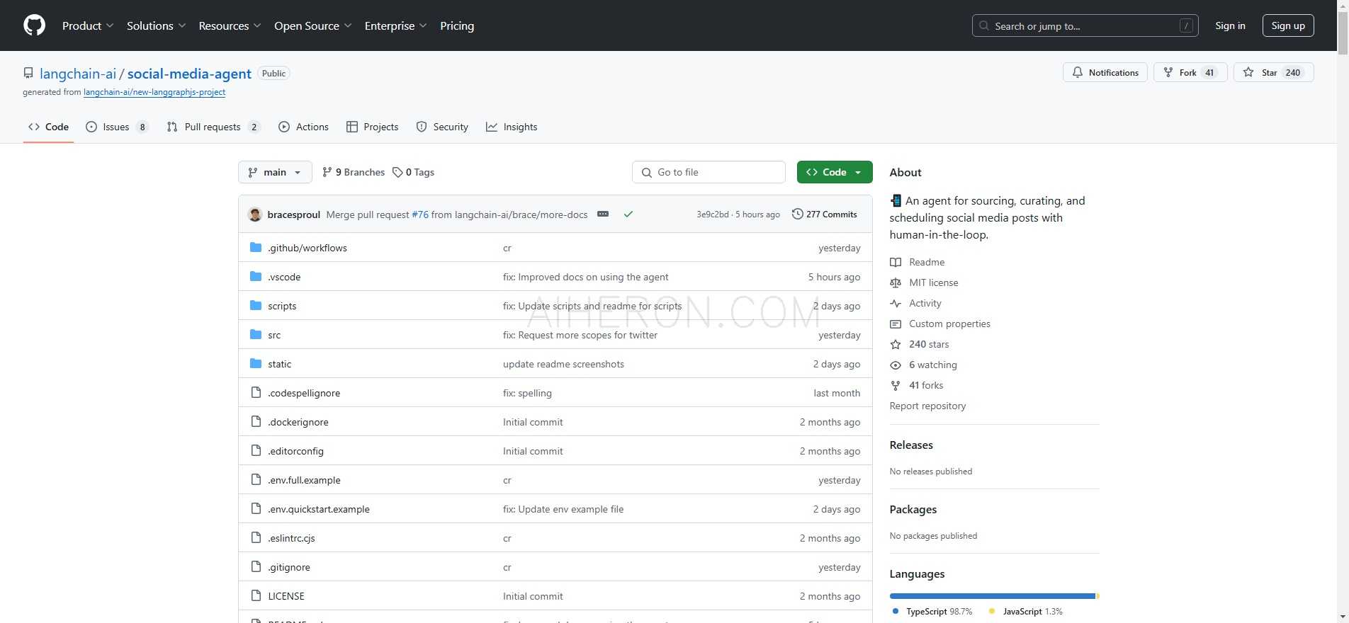
Task: Click the Go to file input
Action: [x=709, y=172]
